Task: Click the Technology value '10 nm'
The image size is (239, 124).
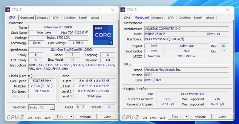Action: pyautogui.click(x=36, y=43)
